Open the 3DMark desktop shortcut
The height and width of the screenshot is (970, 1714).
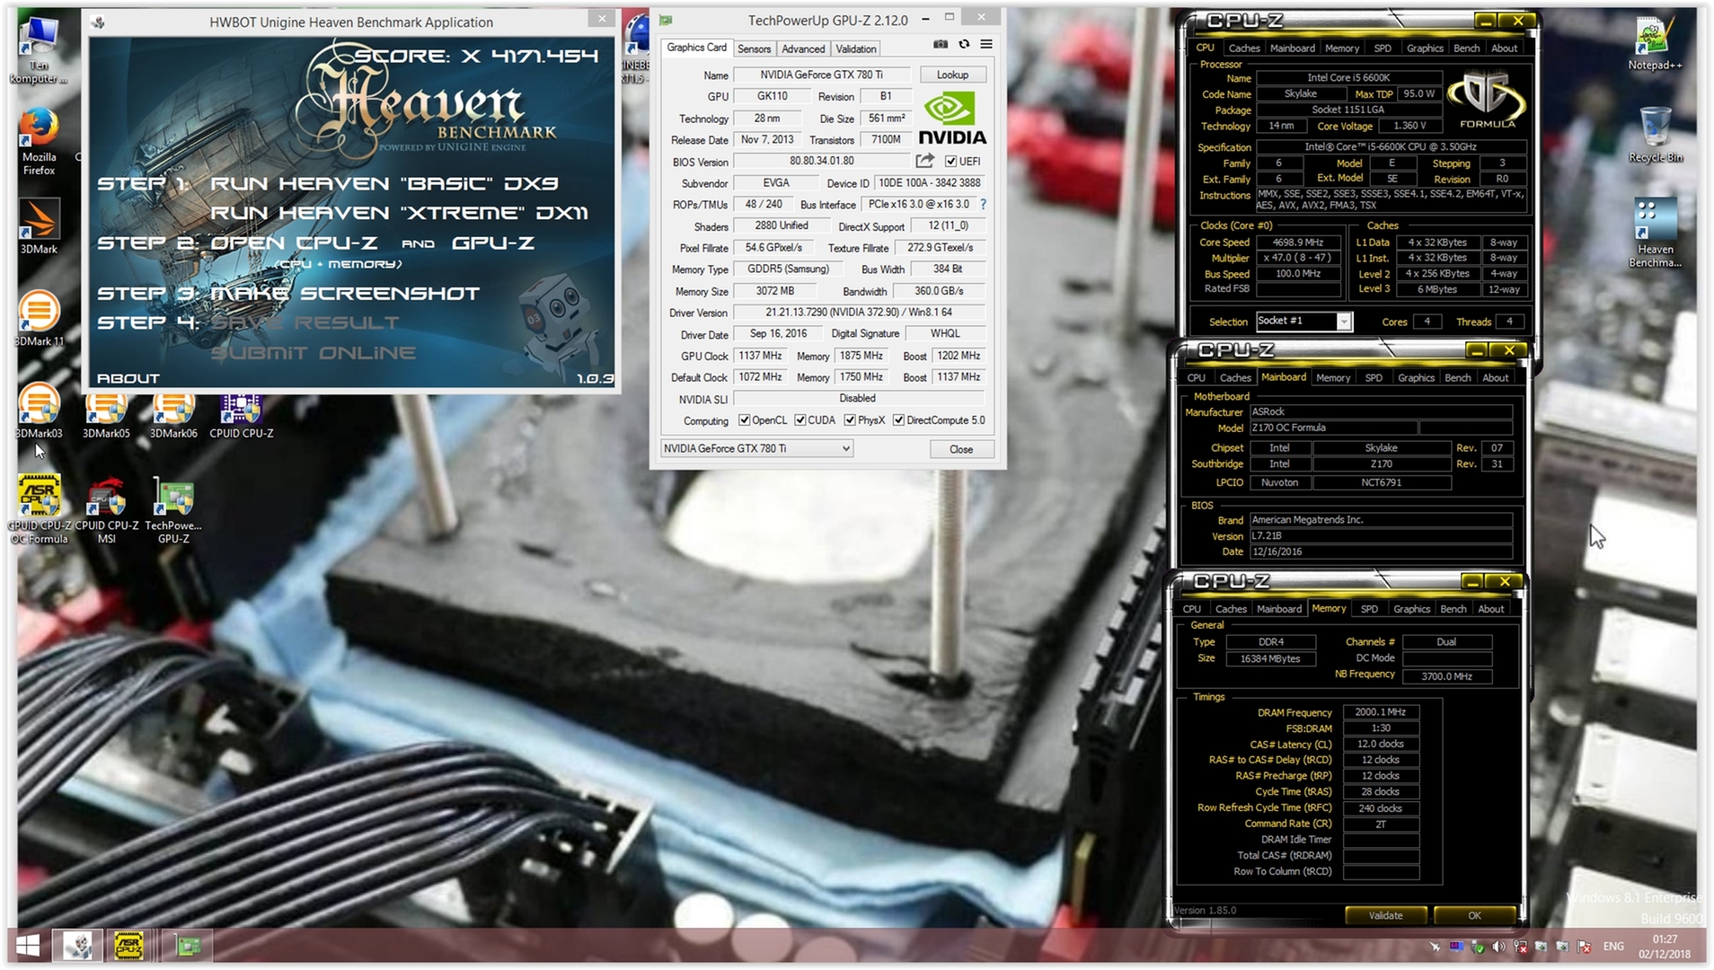point(39,226)
